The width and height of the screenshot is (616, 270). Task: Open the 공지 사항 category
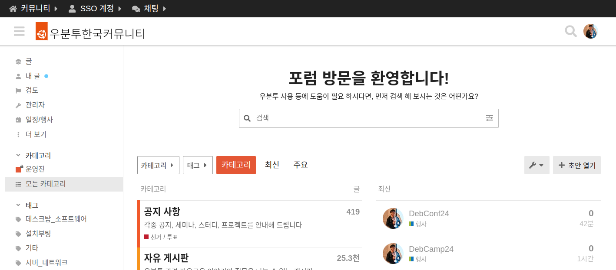pos(162,211)
